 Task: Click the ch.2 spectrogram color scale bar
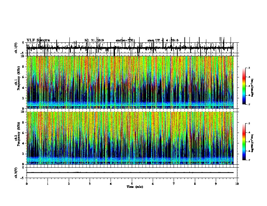pyautogui.click(x=244, y=142)
